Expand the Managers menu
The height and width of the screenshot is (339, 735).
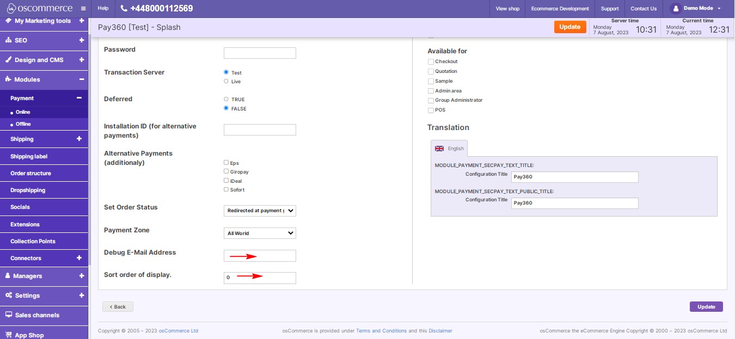coord(81,276)
